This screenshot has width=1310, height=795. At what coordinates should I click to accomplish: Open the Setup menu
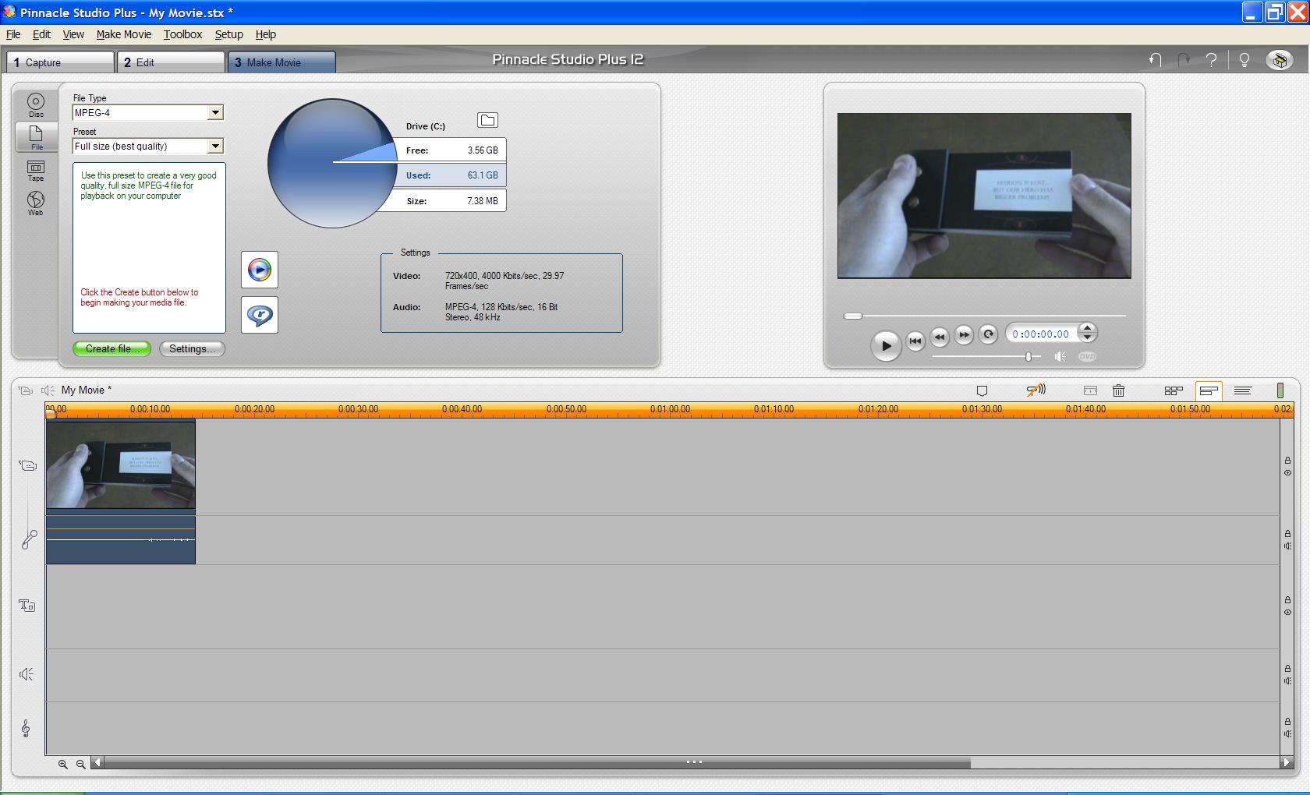(x=229, y=34)
